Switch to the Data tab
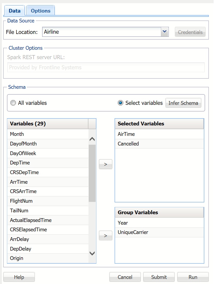215x284 pixels. click(x=15, y=10)
